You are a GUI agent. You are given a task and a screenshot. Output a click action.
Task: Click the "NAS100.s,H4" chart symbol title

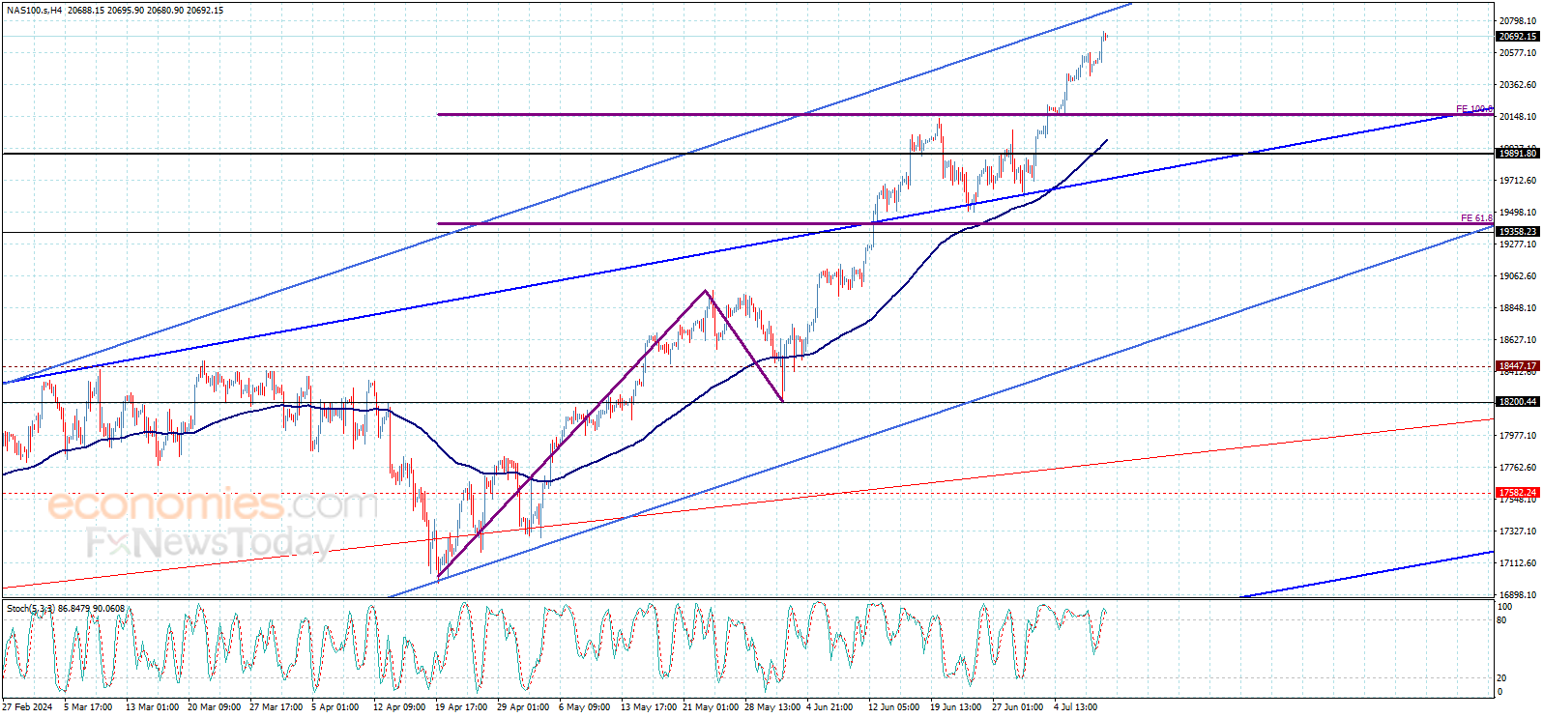[34, 11]
